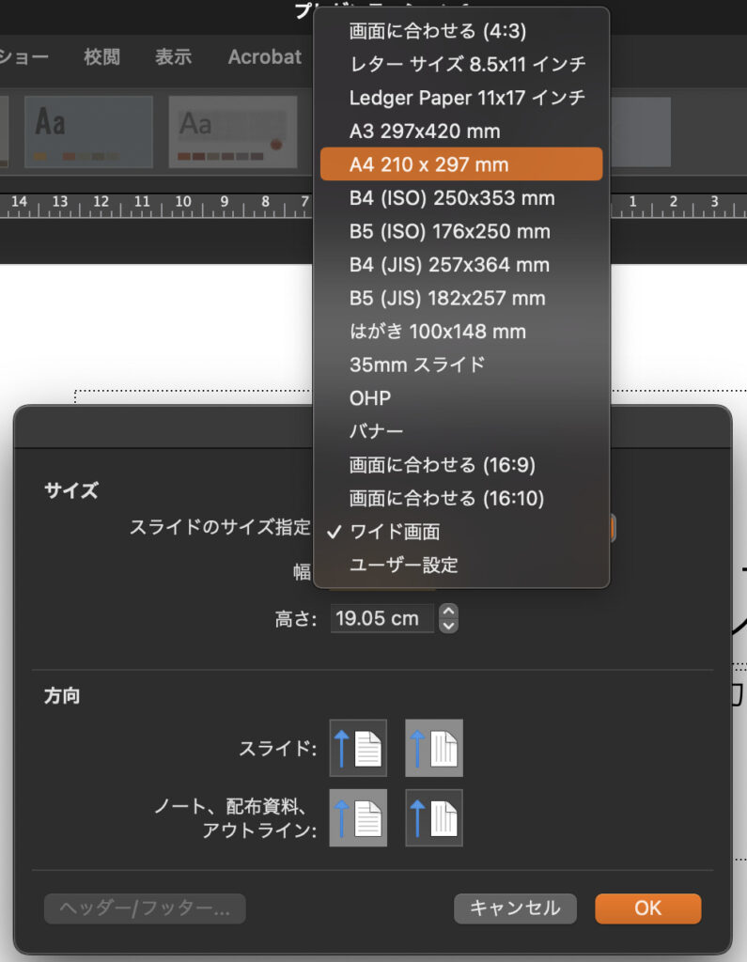Choose A4 210 x 297 mm slide size

(x=460, y=164)
